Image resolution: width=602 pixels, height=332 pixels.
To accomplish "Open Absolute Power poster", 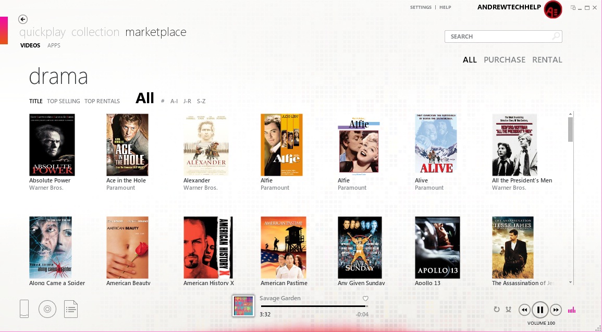I will click(x=52, y=145).
